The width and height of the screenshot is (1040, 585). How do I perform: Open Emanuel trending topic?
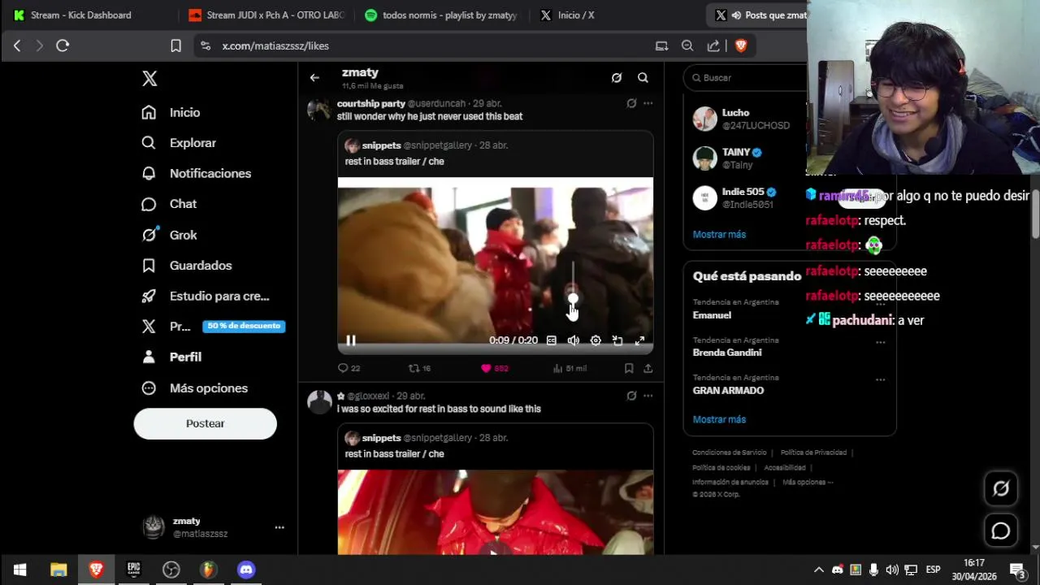pyautogui.click(x=712, y=315)
